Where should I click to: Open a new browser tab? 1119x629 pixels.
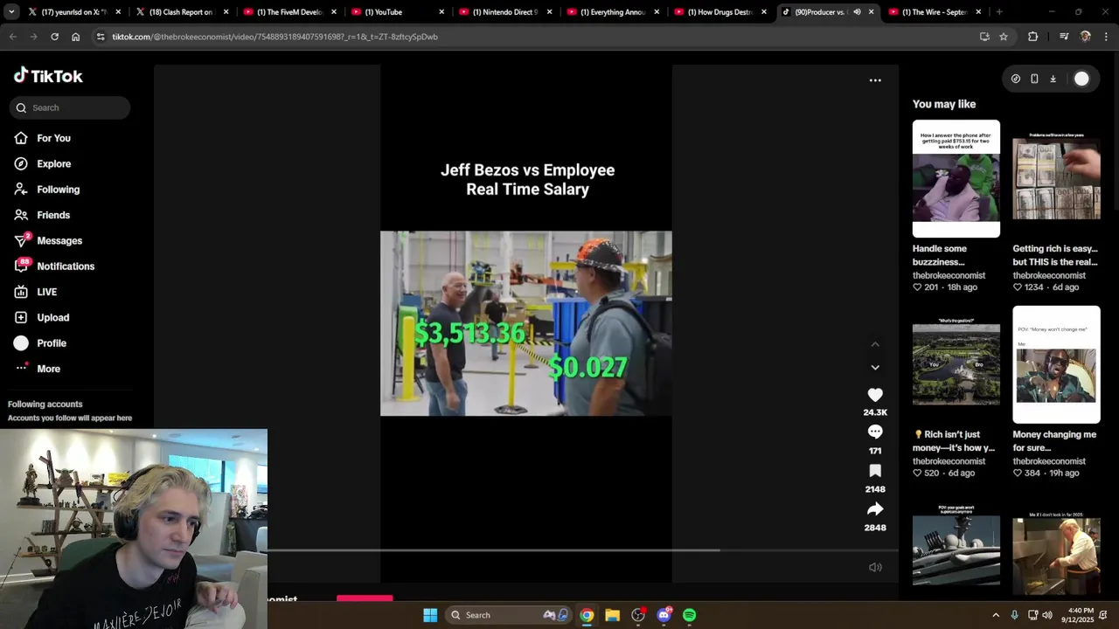(999, 12)
